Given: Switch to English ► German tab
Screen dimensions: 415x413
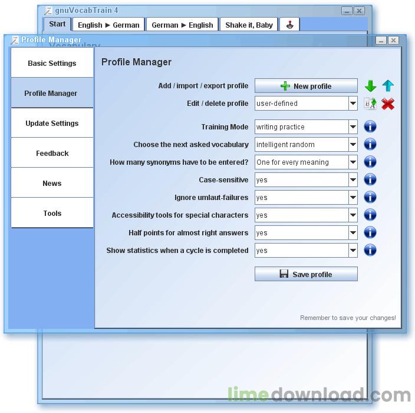Looking at the screenshot, I should coord(108,25).
